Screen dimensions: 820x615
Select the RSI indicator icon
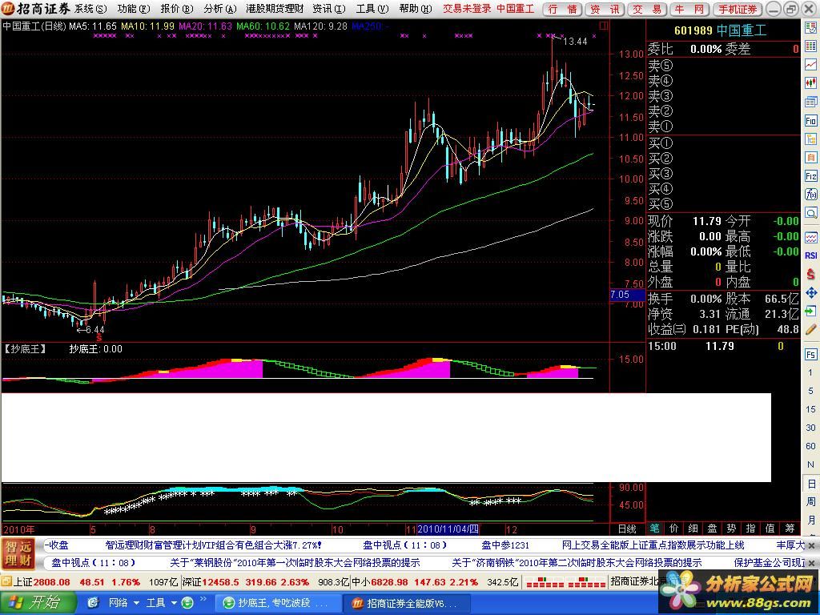coord(810,255)
